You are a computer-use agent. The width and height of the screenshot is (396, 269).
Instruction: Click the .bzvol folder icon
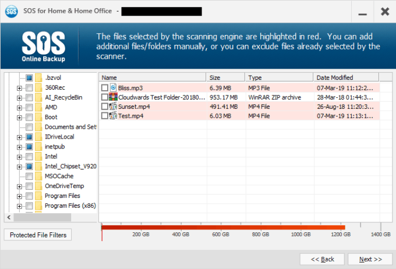[x=38, y=77]
